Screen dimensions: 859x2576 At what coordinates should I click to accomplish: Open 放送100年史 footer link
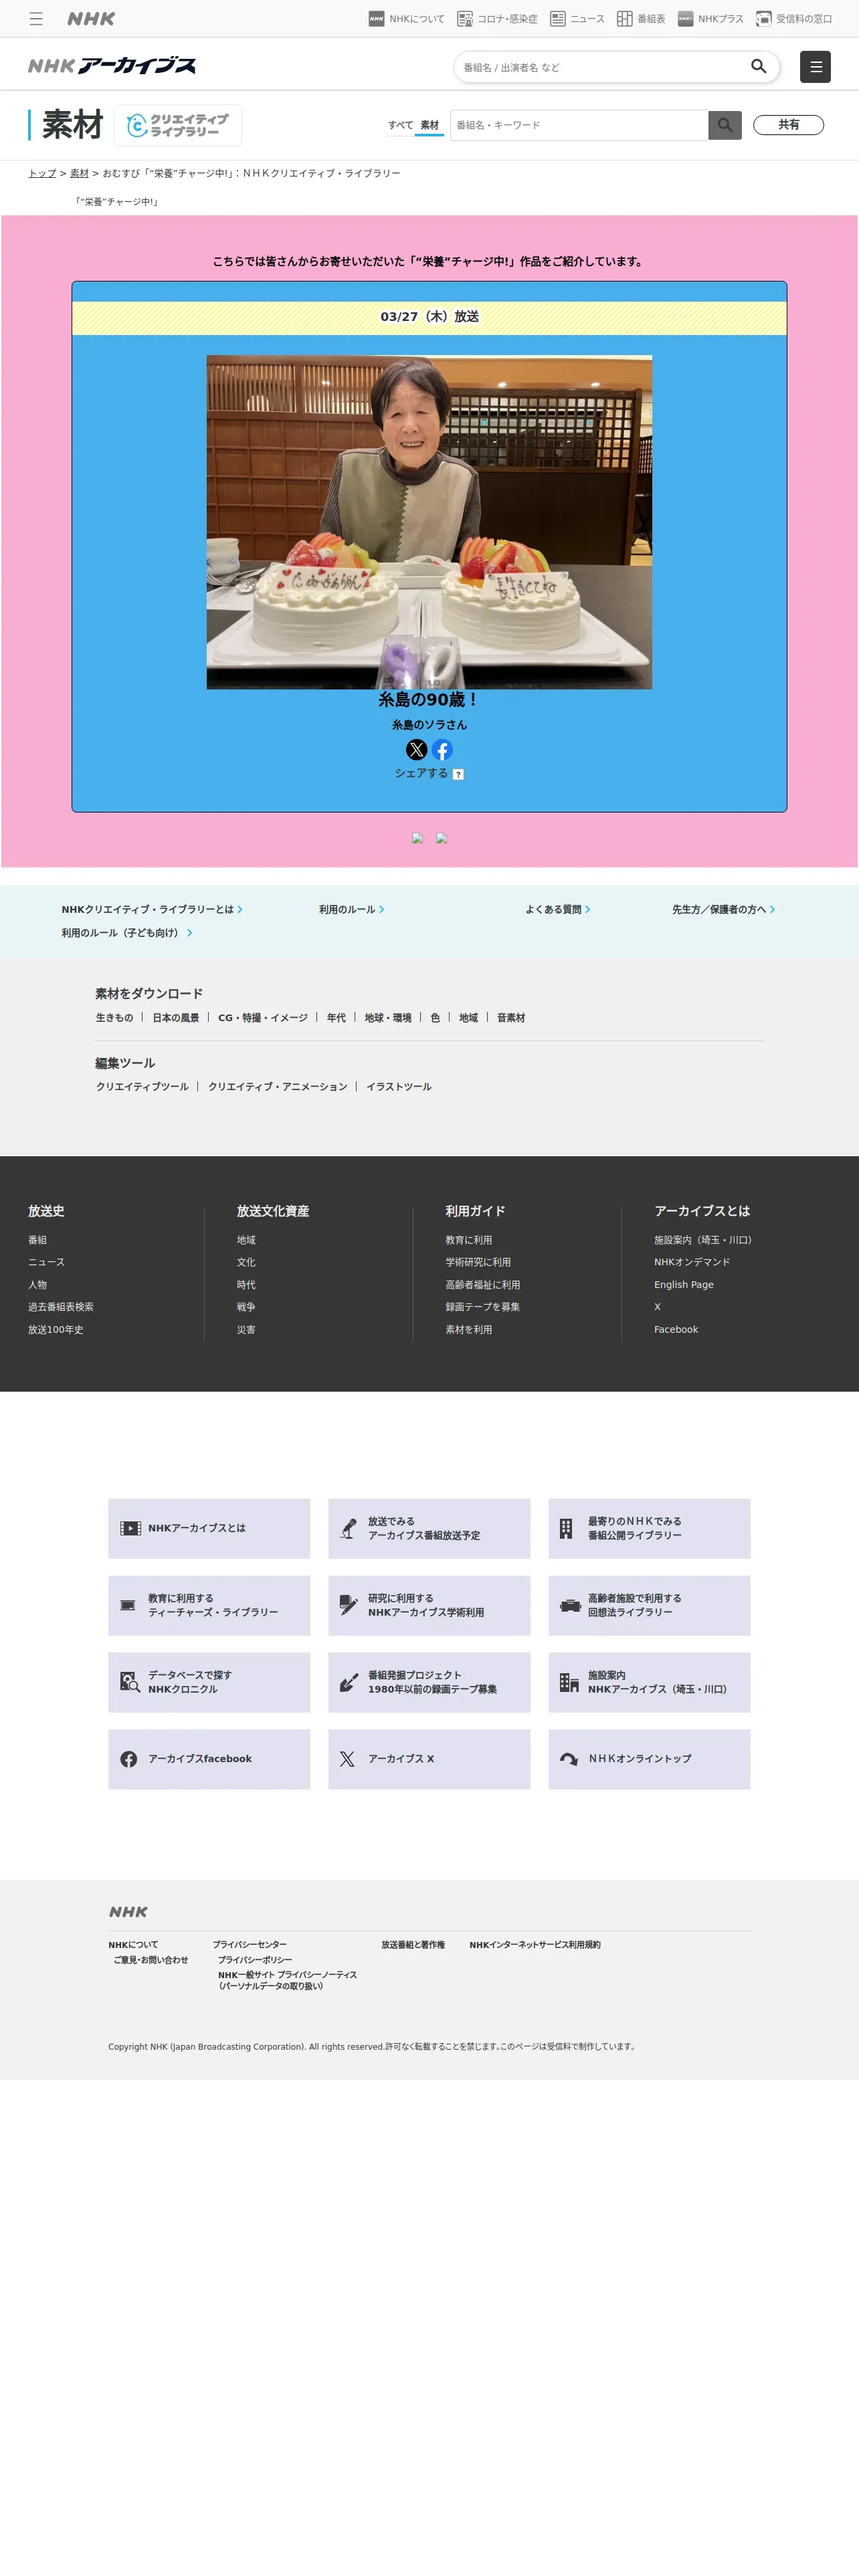pyautogui.click(x=56, y=1329)
